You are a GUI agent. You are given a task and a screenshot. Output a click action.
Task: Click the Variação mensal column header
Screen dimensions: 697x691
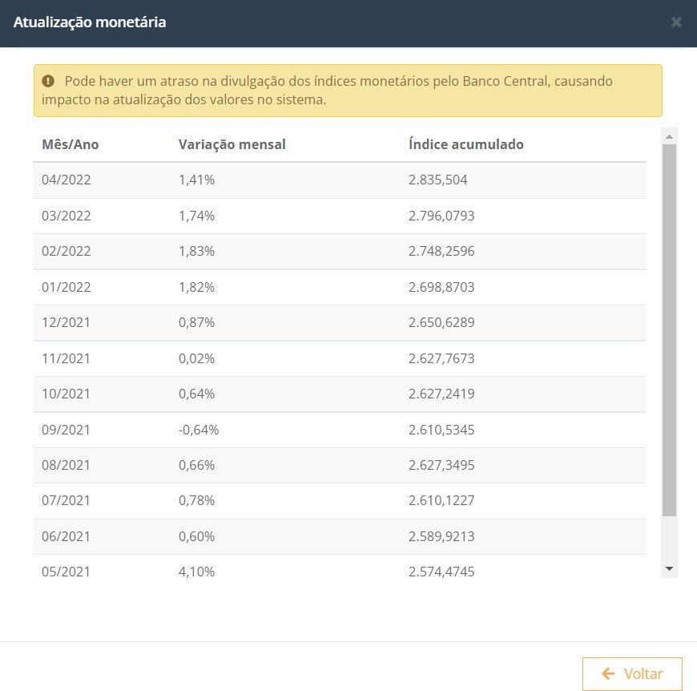click(232, 144)
